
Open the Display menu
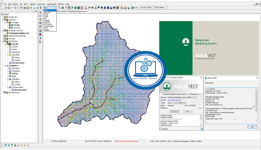15,4
